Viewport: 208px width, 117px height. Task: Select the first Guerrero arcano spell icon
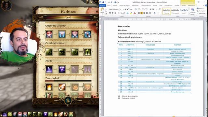tap(49, 34)
